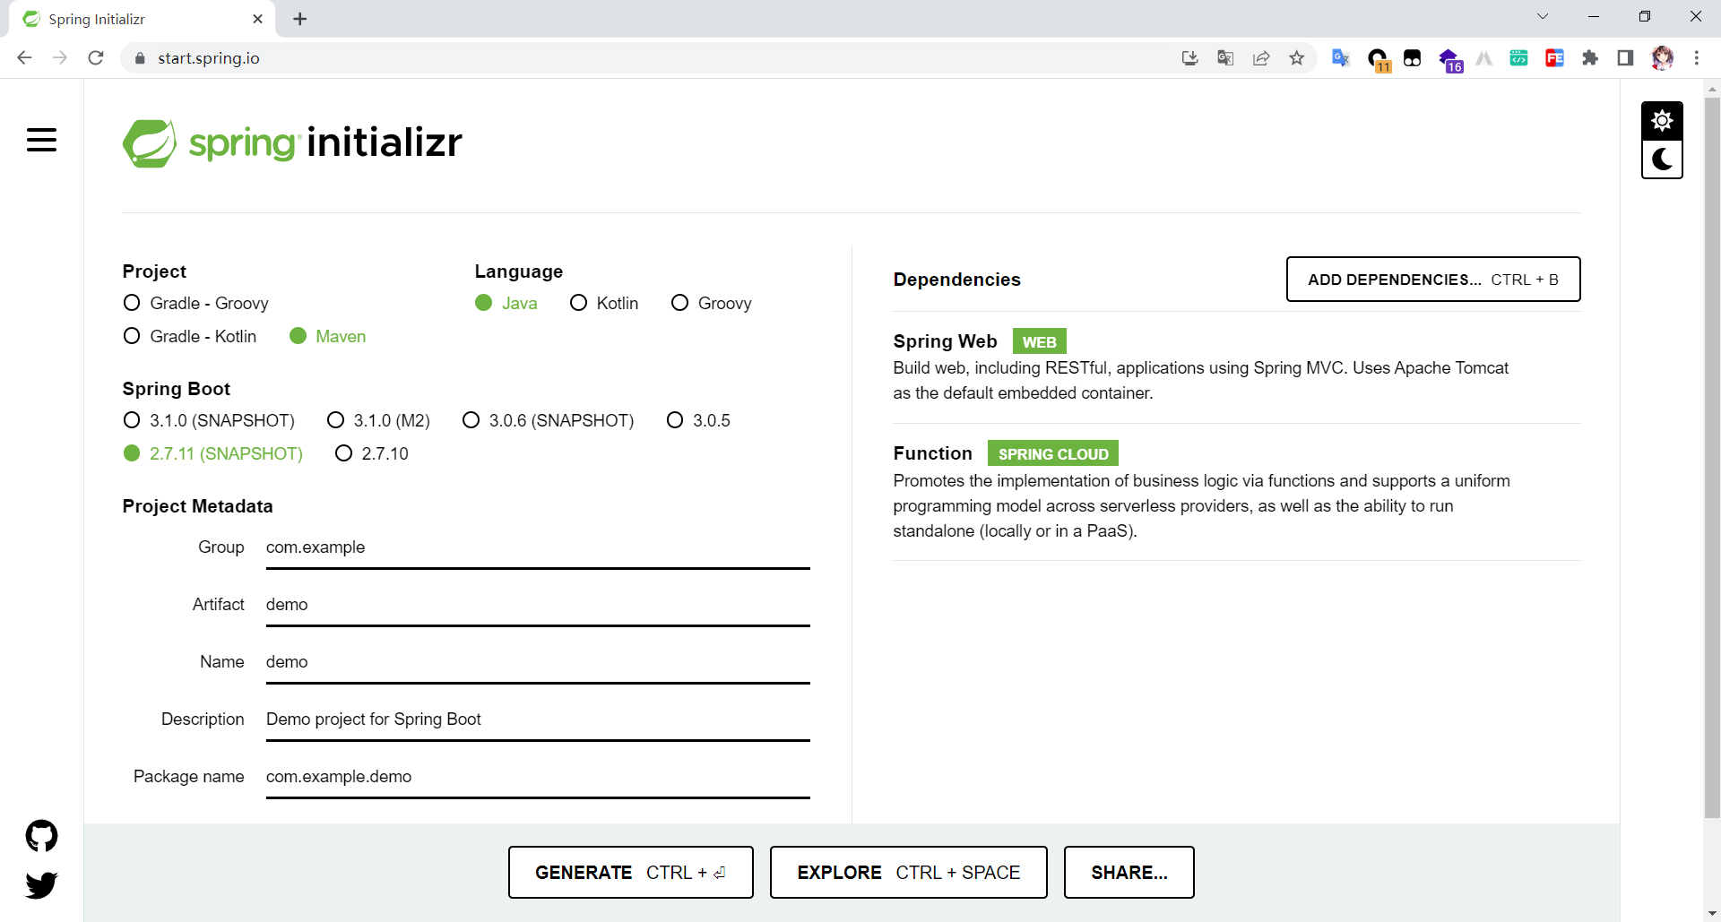1721x922 pixels.
Task: Bookmark this page with star icon
Action: coord(1297,58)
